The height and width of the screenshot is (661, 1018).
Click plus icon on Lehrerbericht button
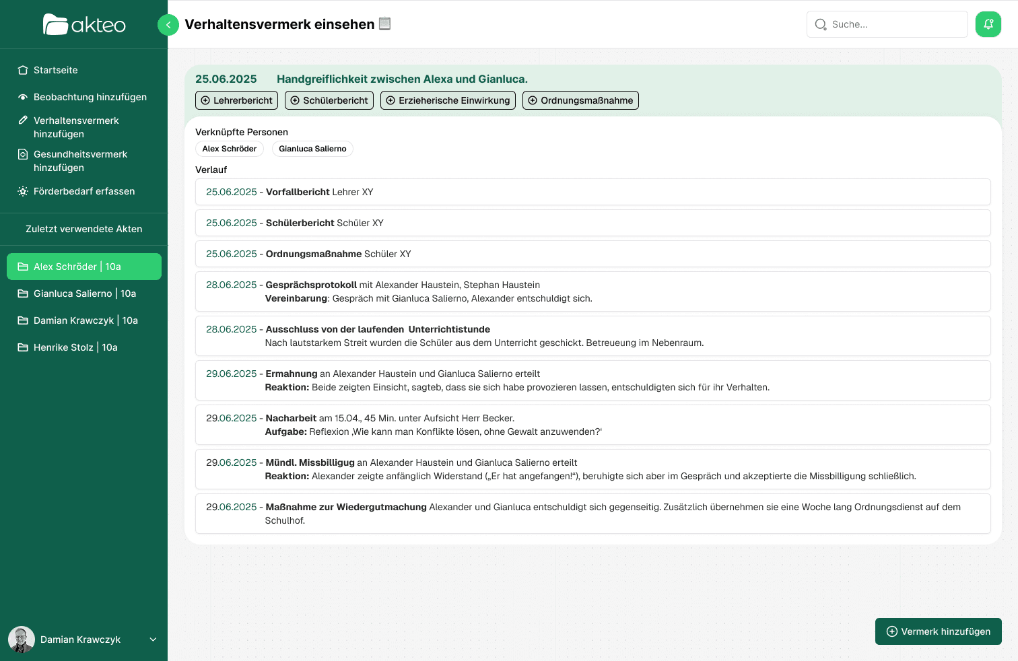pos(205,100)
